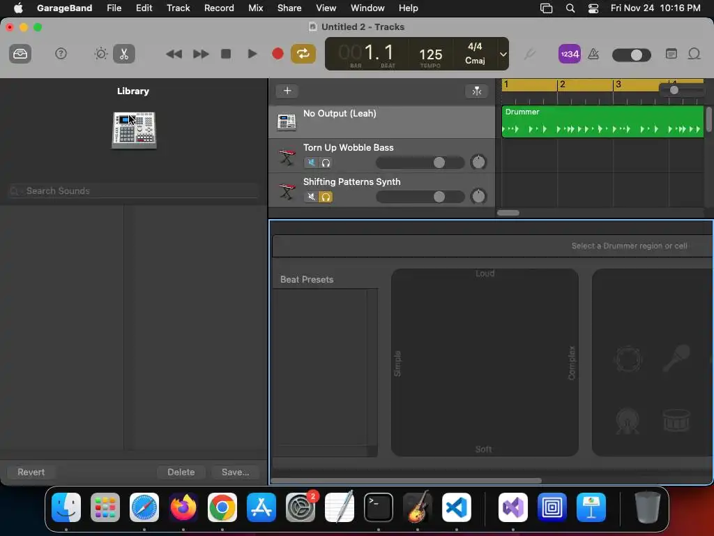Click the Search Sounds field

[x=133, y=191]
